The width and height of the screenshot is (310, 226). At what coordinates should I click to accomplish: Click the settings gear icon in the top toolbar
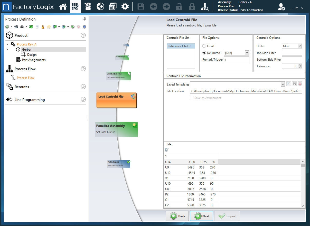pyautogui.click(x=125, y=6)
